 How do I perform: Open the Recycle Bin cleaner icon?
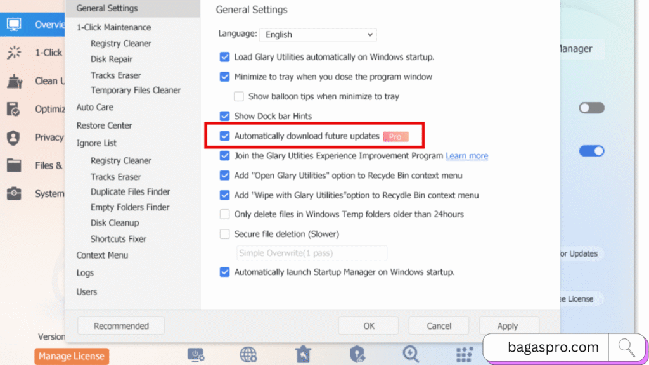[x=303, y=355]
